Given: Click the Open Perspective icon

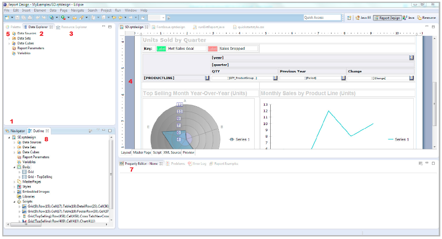Looking at the screenshot, I should pyautogui.click(x=349, y=18).
